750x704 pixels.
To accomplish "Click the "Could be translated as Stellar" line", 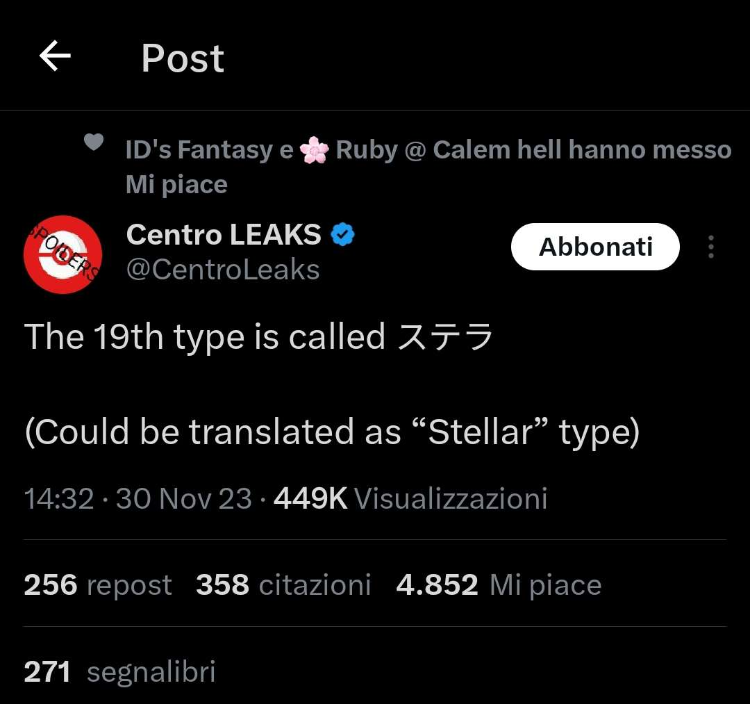I will tap(331, 432).
